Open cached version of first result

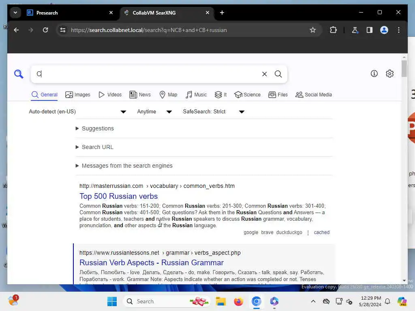click(x=321, y=232)
